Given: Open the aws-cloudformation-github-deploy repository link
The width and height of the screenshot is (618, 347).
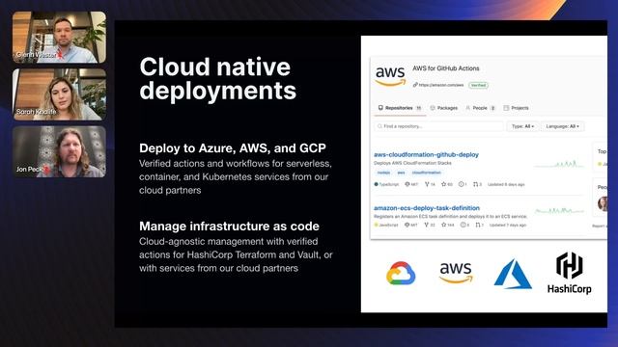Looking at the screenshot, I should [426, 154].
